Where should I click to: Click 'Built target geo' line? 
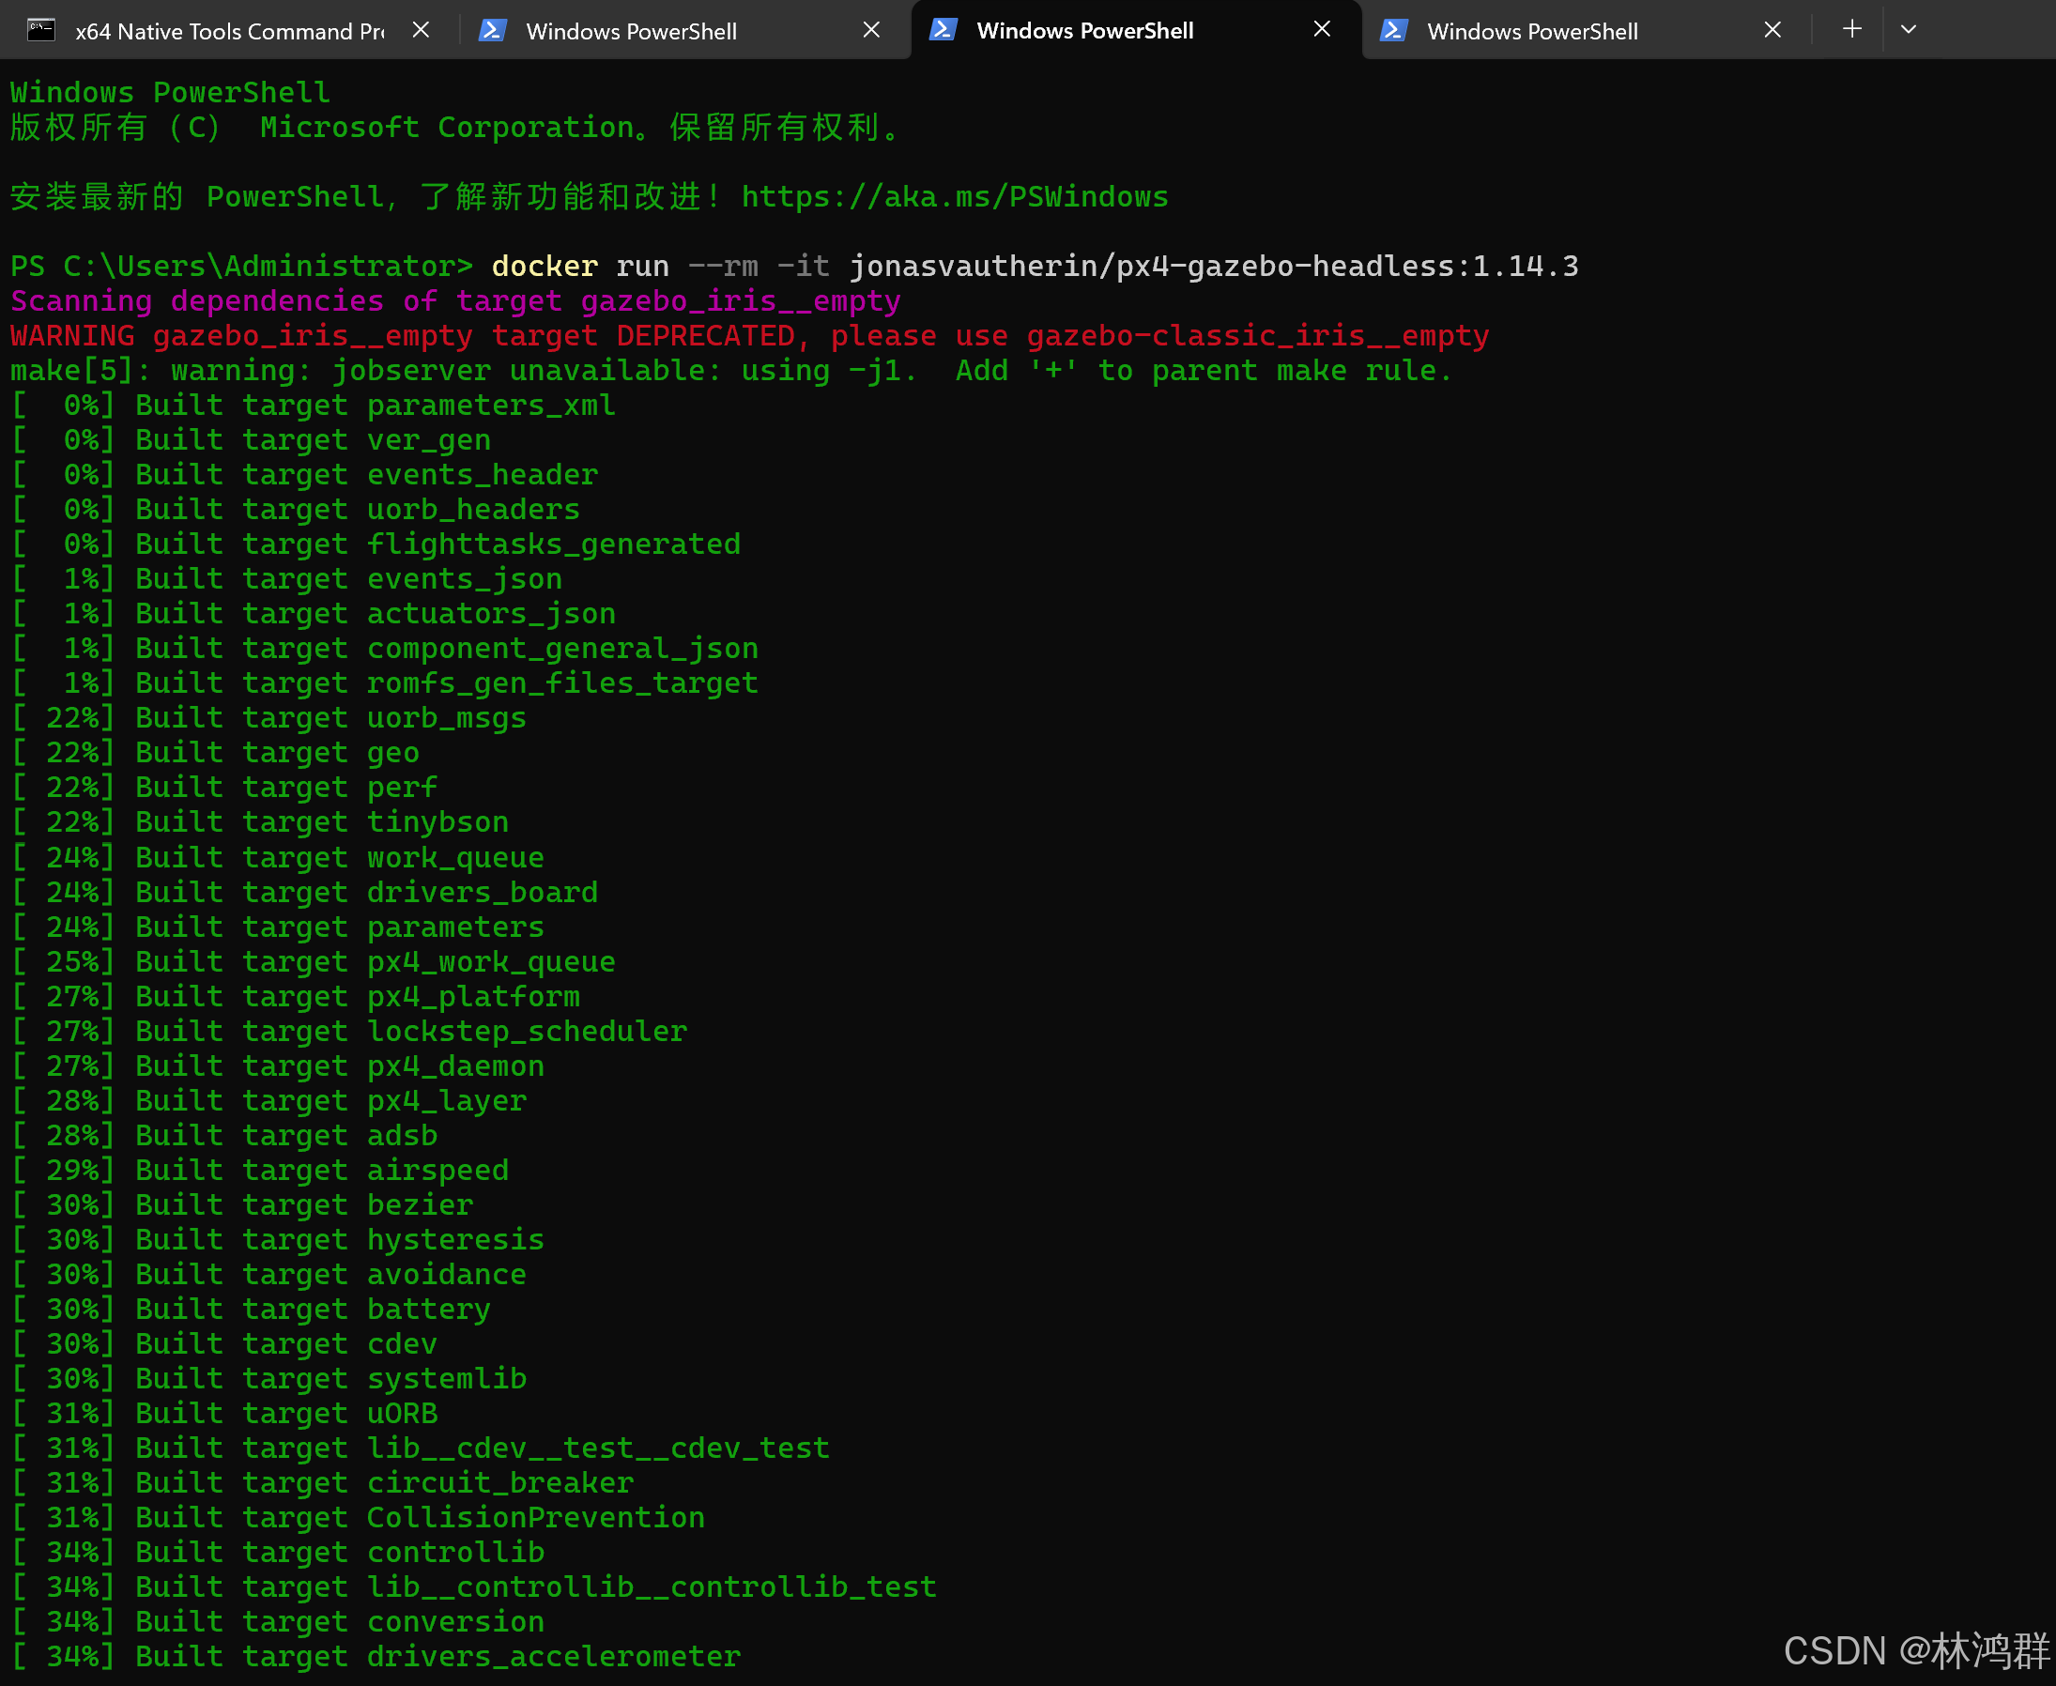pyautogui.click(x=216, y=753)
